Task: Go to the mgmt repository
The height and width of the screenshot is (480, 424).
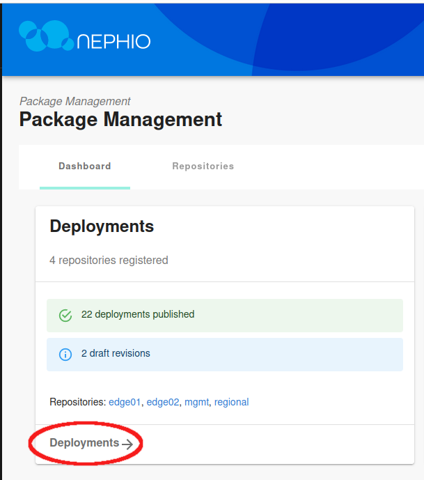Action: 196,402
